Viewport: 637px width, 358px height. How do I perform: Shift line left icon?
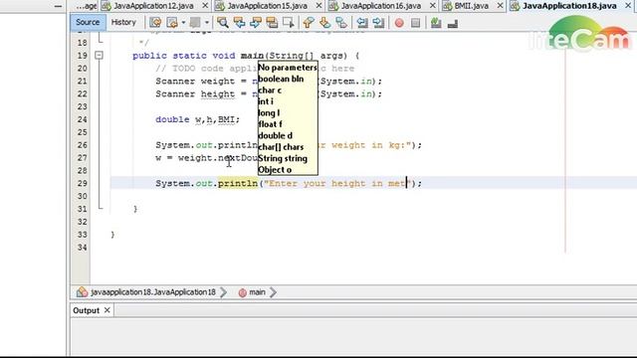(x=362, y=23)
